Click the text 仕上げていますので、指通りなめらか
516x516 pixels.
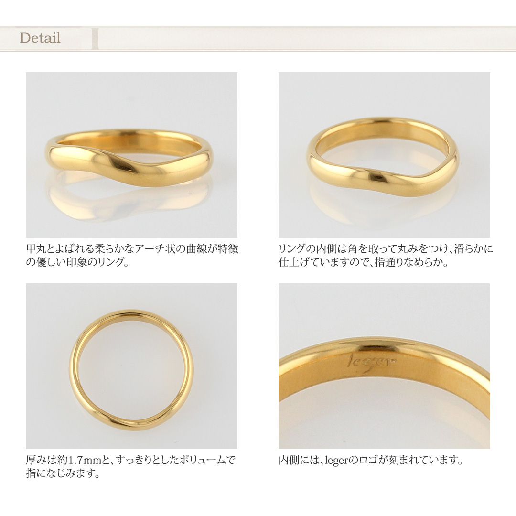click(x=363, y=263)
